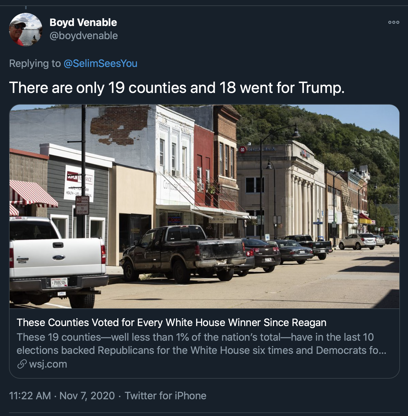This screenshot has height=416, width=408.
Task: Click the Twitter for iPhone source label
Action: click(165, 396)
